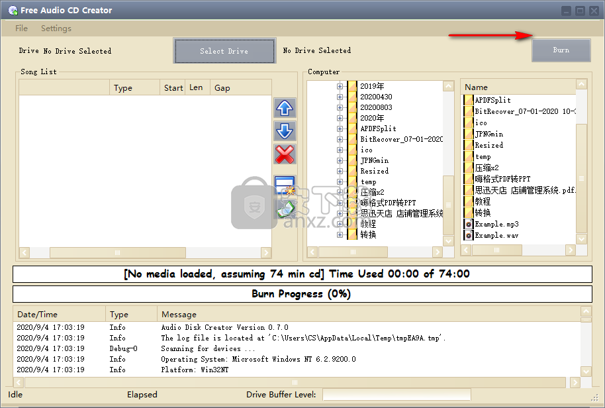Click the new-window-with-star icon beside the song list
The height and width of the screenshot is (408, 605).
[x=285, y=185]
